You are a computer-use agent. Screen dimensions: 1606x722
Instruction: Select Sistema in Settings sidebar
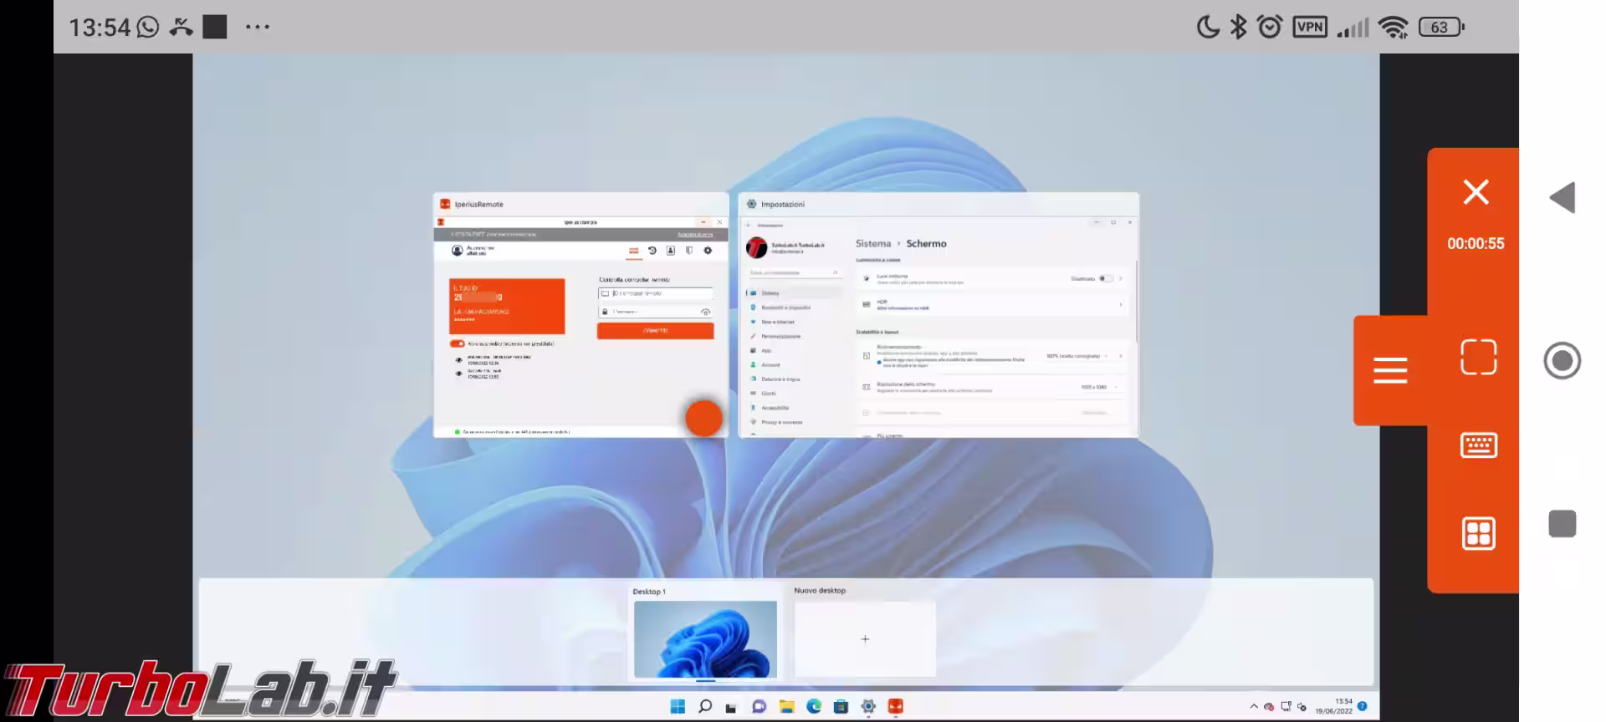pyautogui.click(x=794, y=293)
